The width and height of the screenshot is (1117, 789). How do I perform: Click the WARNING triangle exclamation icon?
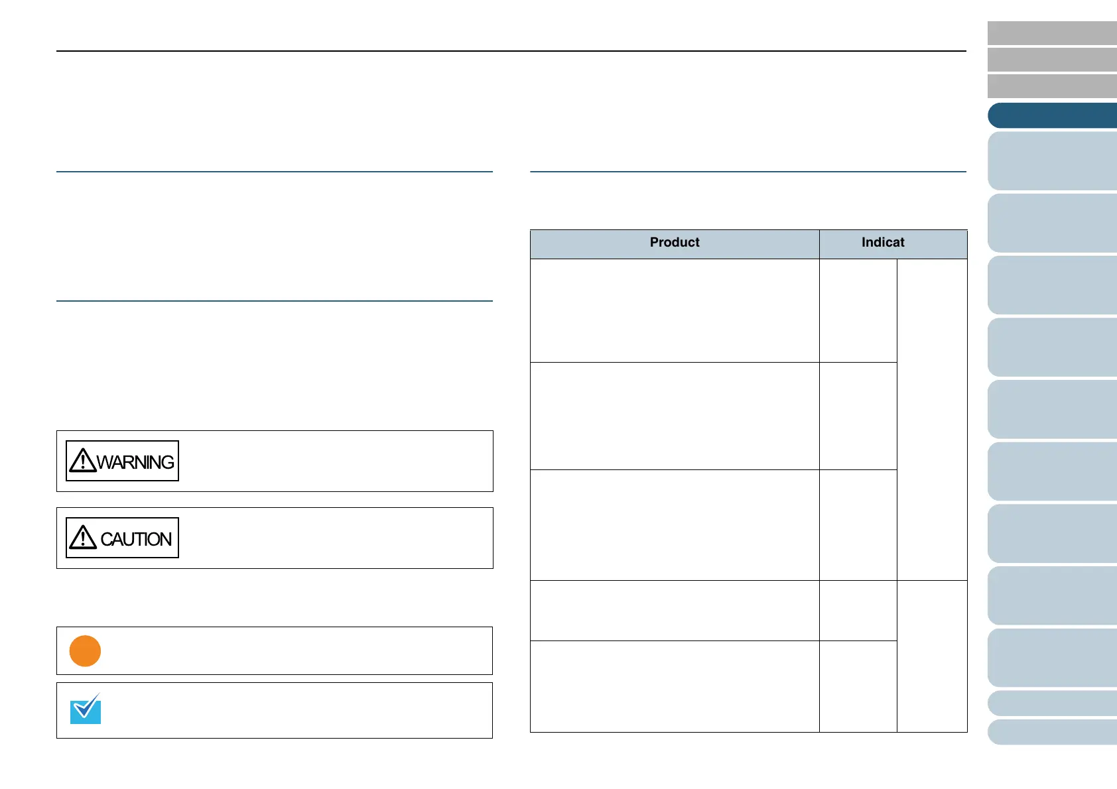pyautogui.click(x=83, y=460)
